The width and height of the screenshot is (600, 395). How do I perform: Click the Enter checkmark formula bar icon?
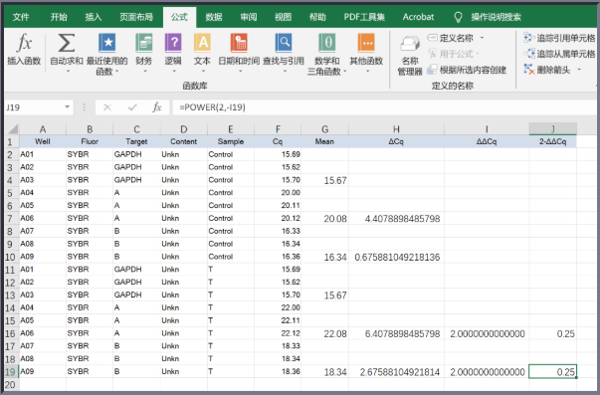pyautogui.click(x=132, y=107)
